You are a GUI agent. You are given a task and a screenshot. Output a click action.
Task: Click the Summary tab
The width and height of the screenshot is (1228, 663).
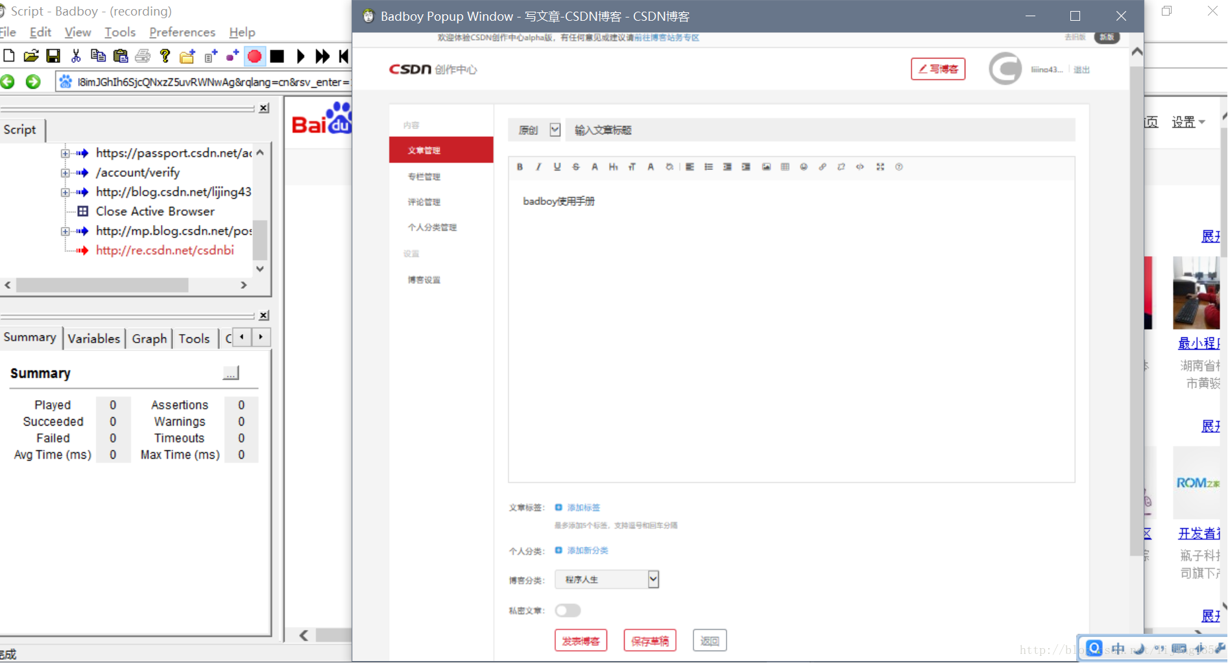click(x=30, y=337)
